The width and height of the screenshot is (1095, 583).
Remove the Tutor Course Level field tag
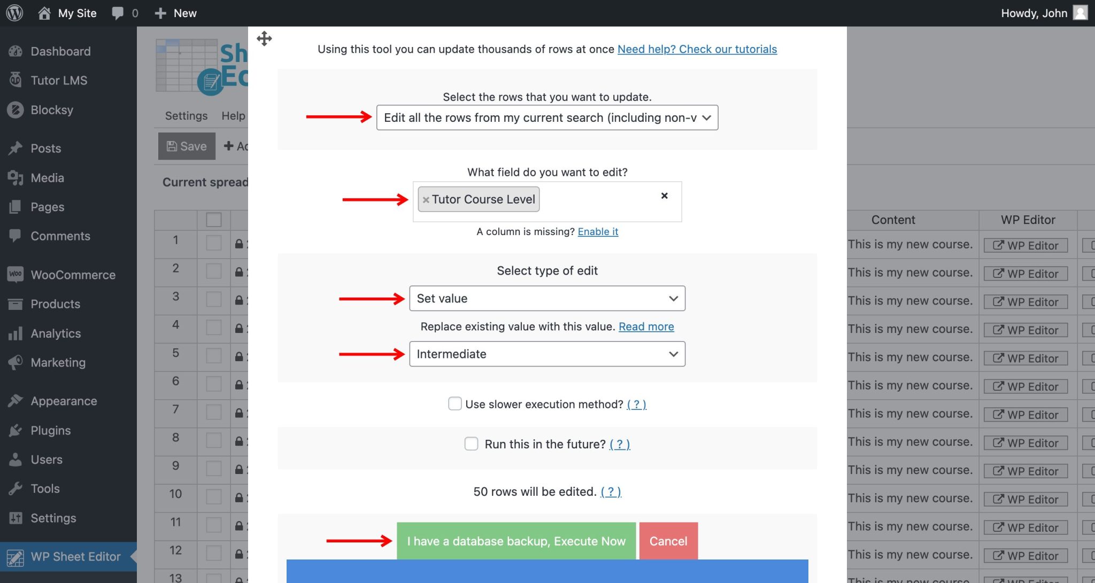point(426,199)
